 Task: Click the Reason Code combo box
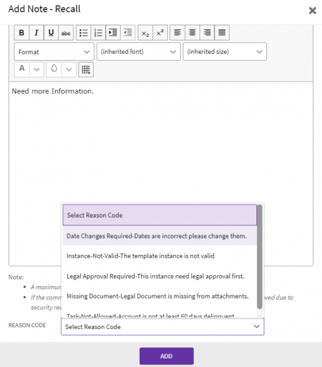tap(162, 327)
